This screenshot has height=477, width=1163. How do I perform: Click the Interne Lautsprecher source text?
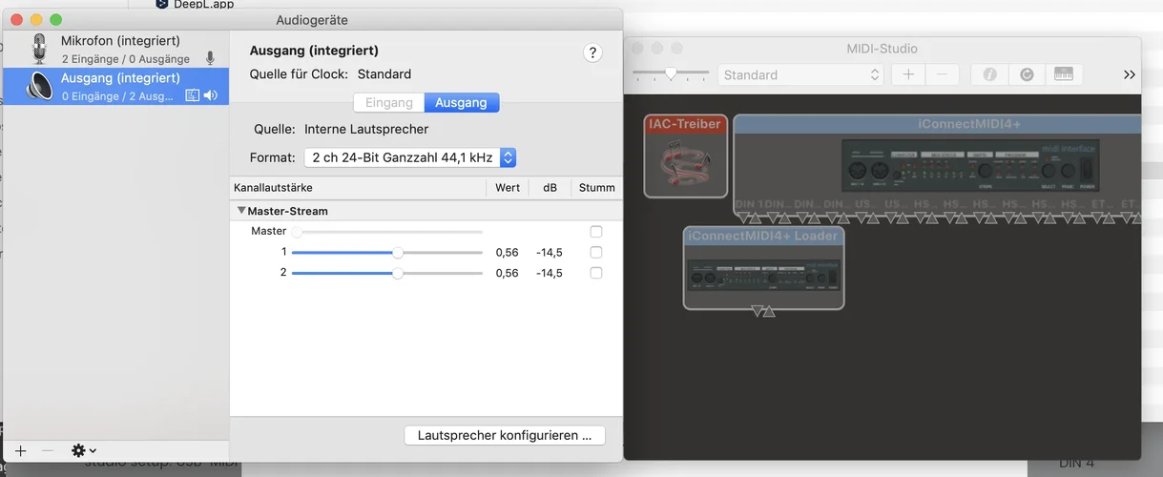(366, 129)
